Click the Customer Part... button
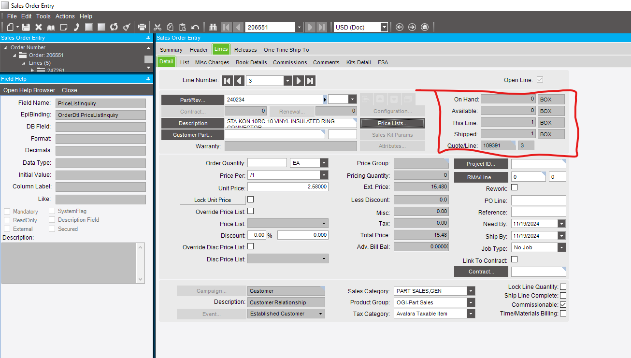Image resolution: width=631 pixels, height=358 pixels. pyautogui.click(x=192, y=135)
